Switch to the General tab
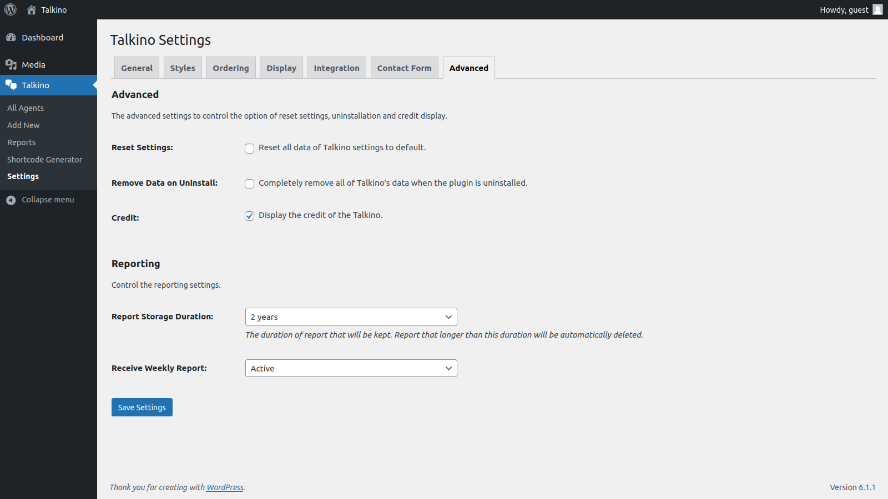The width and height of the screenshot is (888, 499). click(137, 68)
